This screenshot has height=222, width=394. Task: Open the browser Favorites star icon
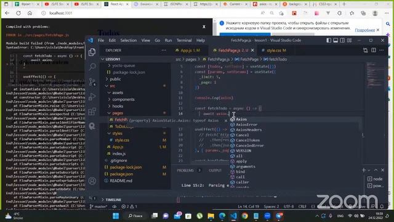pyautogui.click(x=352, y=13)
